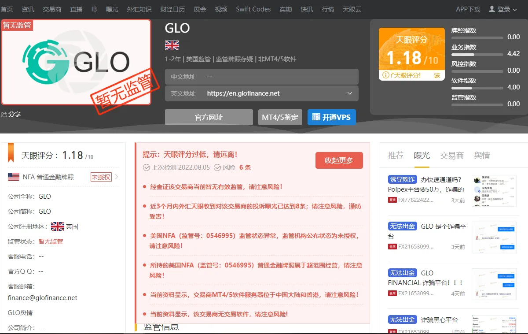Click the server icon on 开通VPS button

316,117
